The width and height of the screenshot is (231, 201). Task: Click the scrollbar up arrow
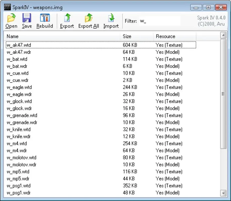click(224, 35)
